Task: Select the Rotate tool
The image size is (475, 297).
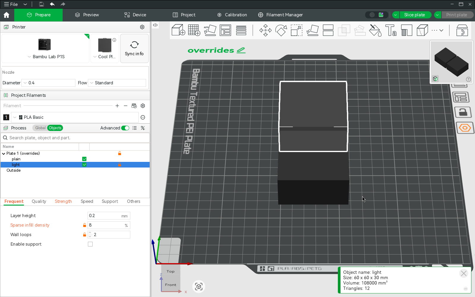Action: tap(281, 30)
